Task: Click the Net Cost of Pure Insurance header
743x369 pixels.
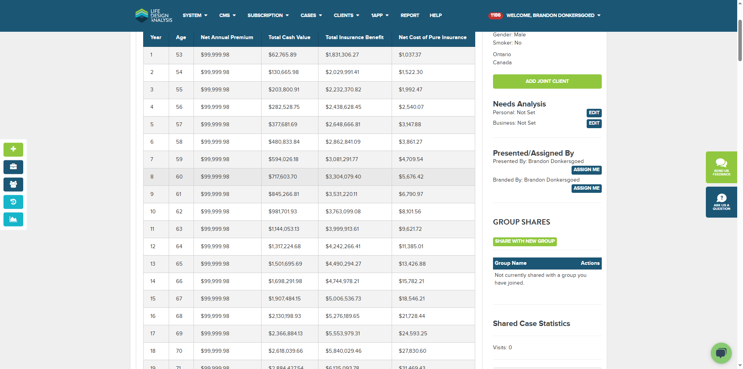Action: click(x=433, y=38)
